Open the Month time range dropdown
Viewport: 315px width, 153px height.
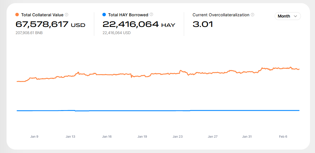287,16
